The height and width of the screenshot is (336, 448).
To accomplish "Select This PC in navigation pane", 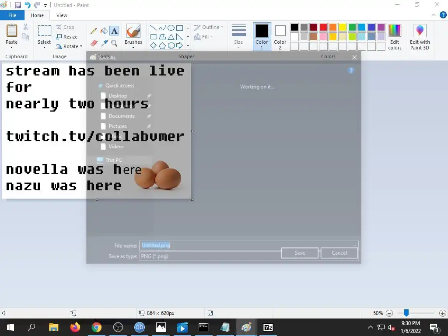I will [113, 160].
